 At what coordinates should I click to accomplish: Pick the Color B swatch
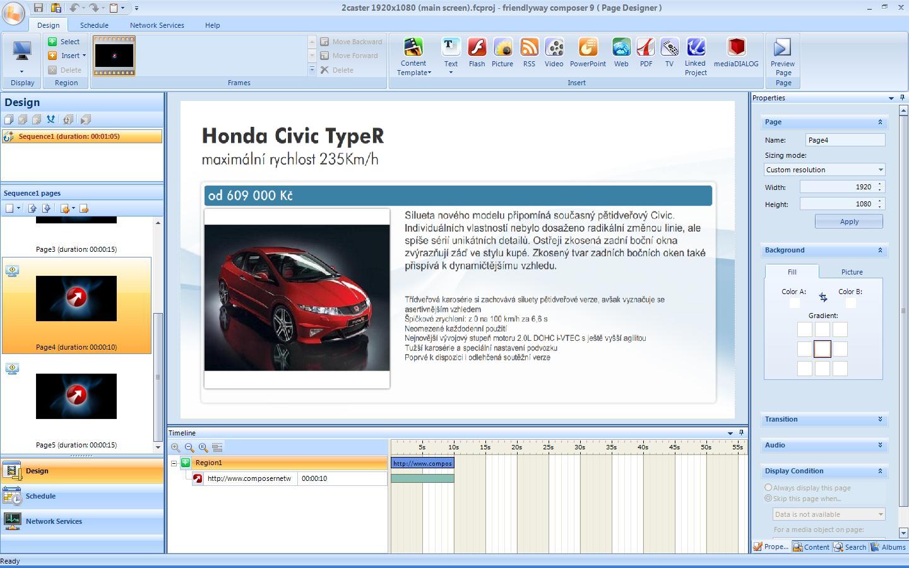850,302
